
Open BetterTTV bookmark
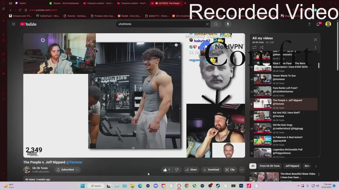(x=157, y=16)
